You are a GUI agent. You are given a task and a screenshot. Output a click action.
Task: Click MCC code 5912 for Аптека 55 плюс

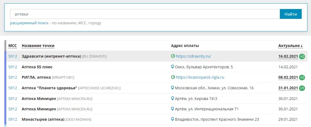[13, 67]
